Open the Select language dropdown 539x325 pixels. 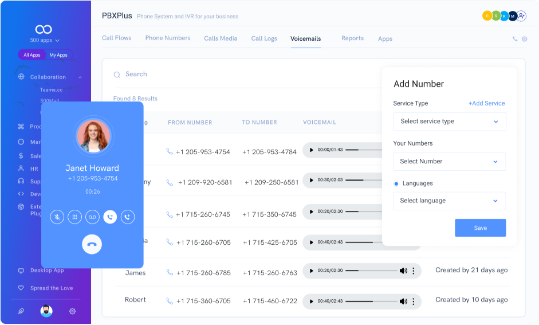click(449, 201)
